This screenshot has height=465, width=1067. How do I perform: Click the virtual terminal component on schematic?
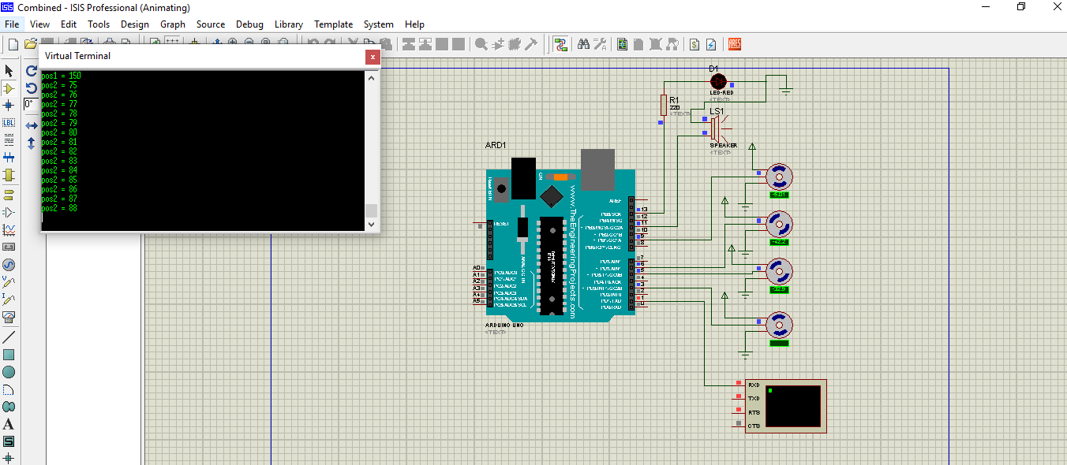point(785,406)
